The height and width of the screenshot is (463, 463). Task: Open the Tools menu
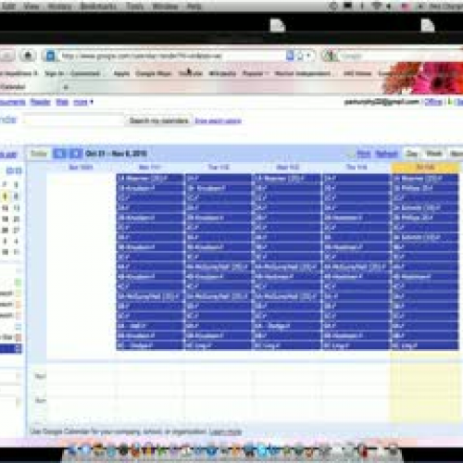(x=135, y=6)
